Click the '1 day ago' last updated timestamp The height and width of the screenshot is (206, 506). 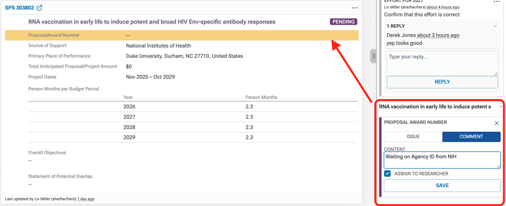pos(86,199)
